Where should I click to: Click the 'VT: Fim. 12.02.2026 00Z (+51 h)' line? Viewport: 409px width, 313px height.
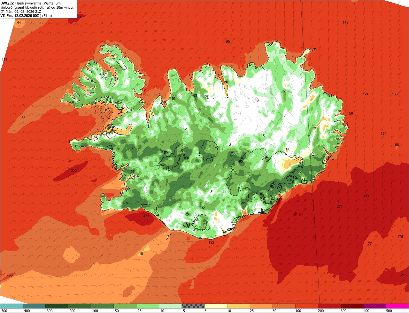(x=26, y=15)
